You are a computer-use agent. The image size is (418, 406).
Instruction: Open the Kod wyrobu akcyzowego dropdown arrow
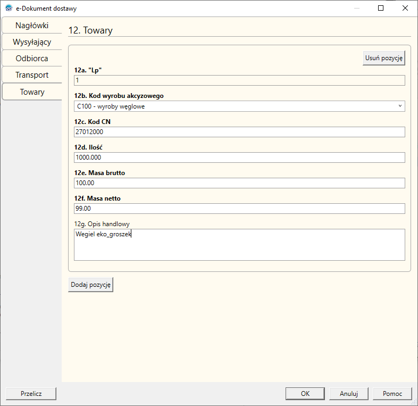pyautogui.click(x=400, y=106)
